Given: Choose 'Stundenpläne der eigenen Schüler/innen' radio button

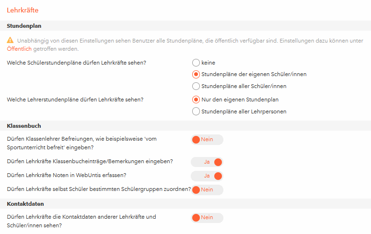Looking at the screenshot, I should [196, 74].
